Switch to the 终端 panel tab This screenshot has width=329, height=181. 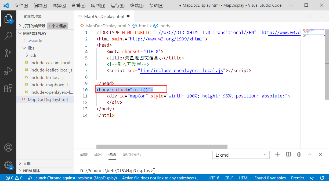[x=112, y=155]
